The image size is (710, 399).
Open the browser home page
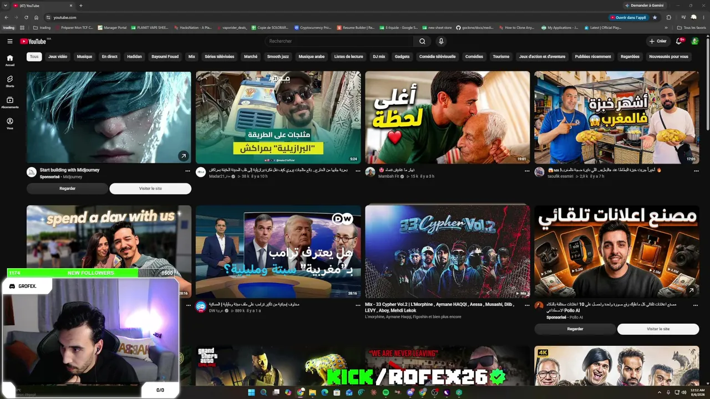36,17
